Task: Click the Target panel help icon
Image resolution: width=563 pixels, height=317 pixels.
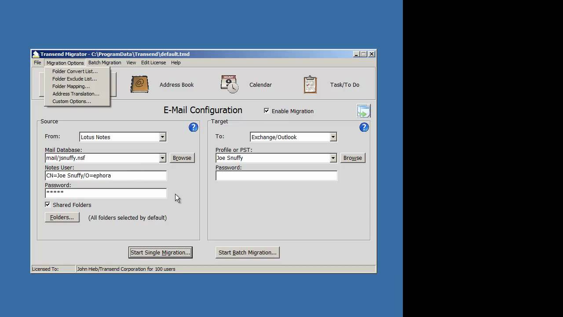Action: (364, 127)
